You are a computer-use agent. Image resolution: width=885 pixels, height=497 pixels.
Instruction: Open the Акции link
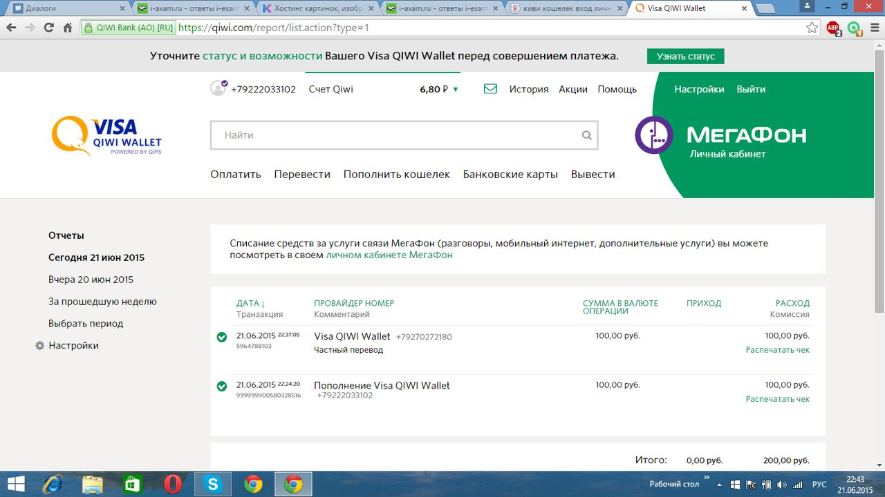[573, 89]
